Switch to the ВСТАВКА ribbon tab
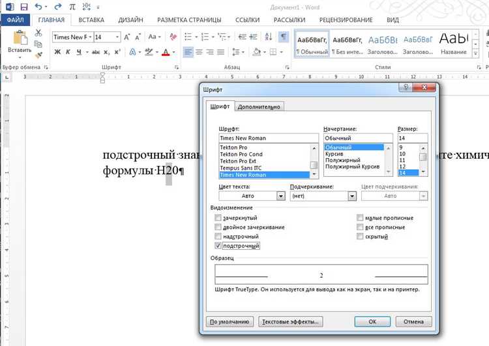 (x=91, y=20)
